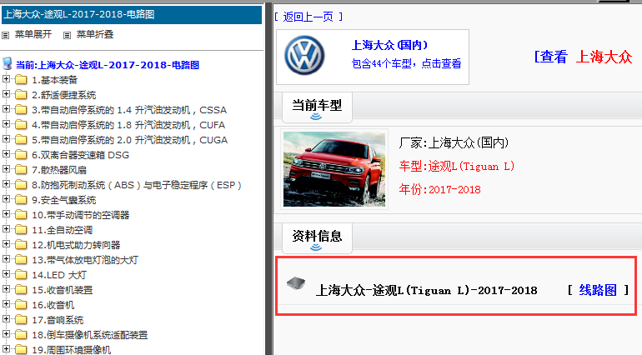Viewport: 642px width, 355px height.
Task: Click the folder icon for 11.全自动空调
Action: (21, 230)
